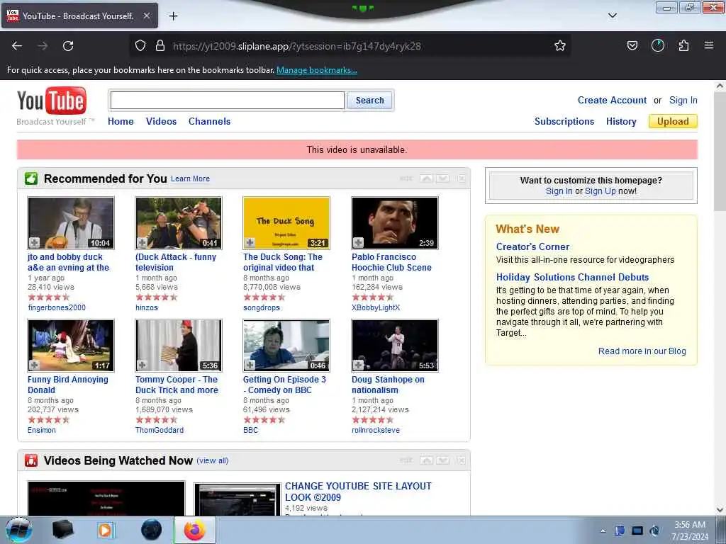
Task: Open the Videos navigation tab
Action: coord(161,121)
